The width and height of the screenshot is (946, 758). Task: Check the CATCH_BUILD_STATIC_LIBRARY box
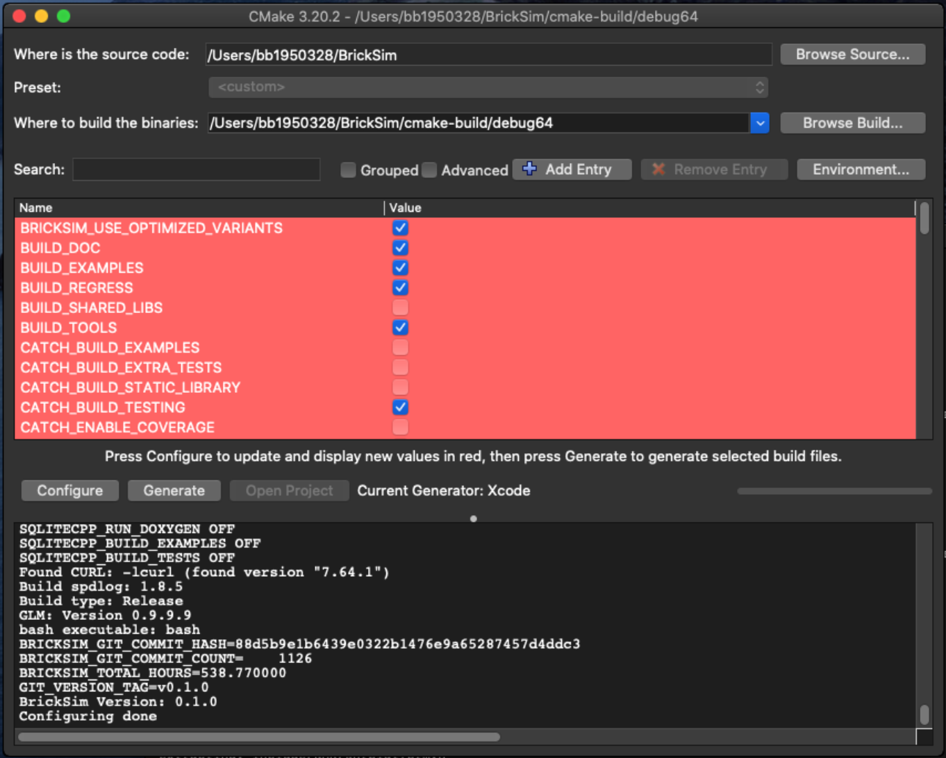(400, 387)
